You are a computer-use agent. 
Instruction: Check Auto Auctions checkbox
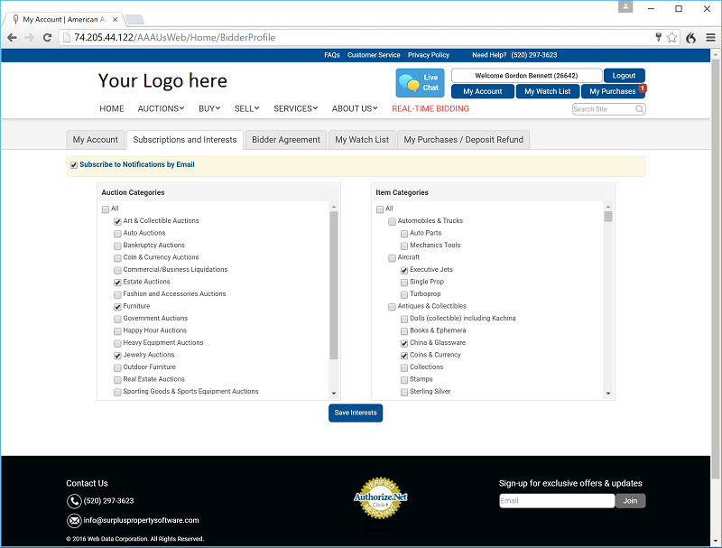(117, 234)
